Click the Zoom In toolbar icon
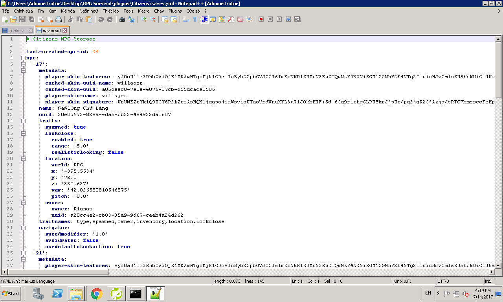This screenshot has width=503, height=302. click(143, 19)
